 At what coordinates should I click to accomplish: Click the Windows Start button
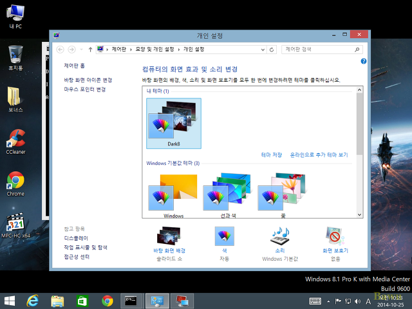(10, 301)
